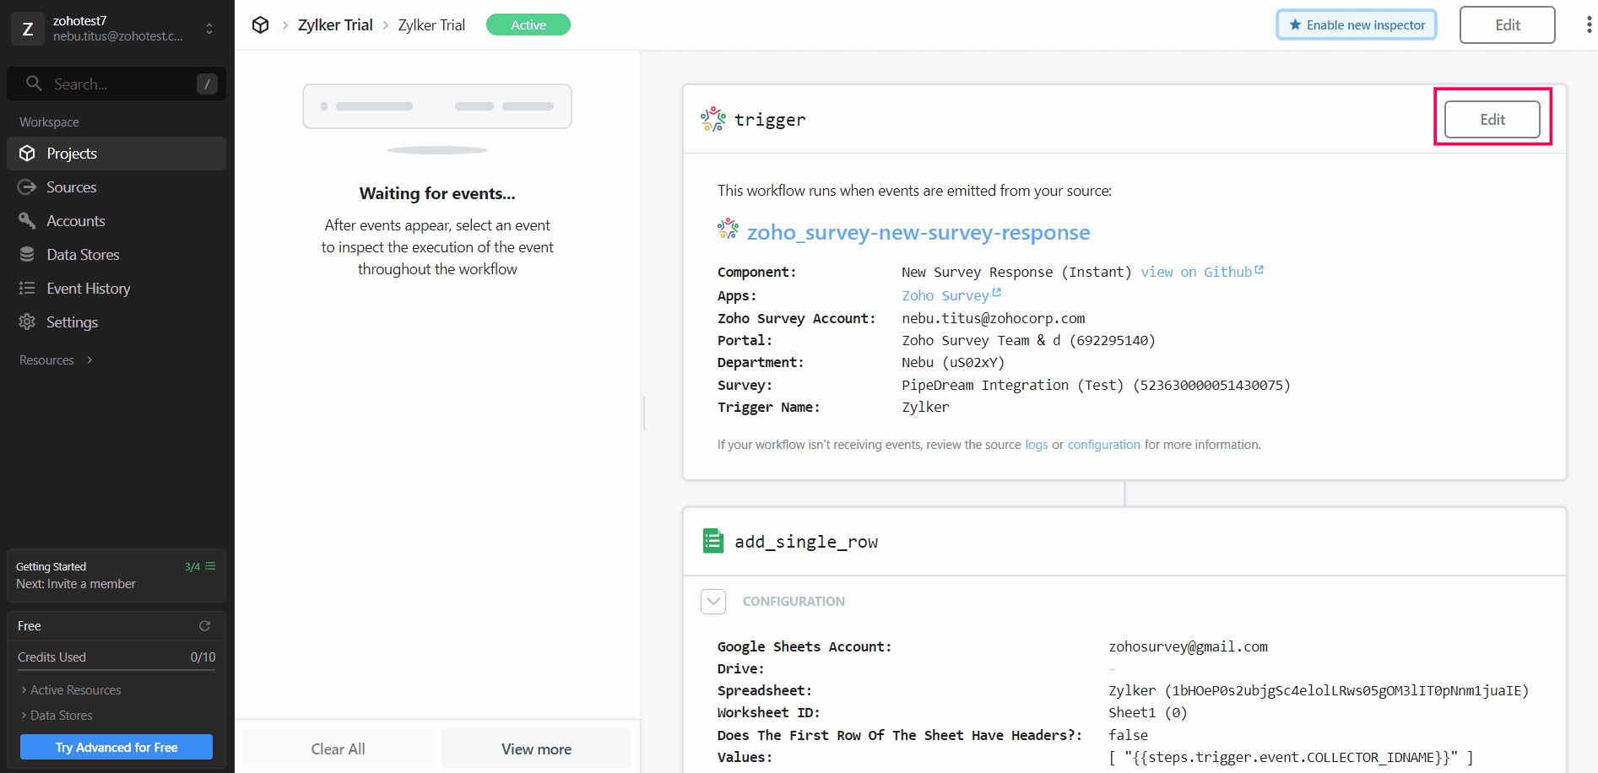Click the trigger step title

coord(770,120)
